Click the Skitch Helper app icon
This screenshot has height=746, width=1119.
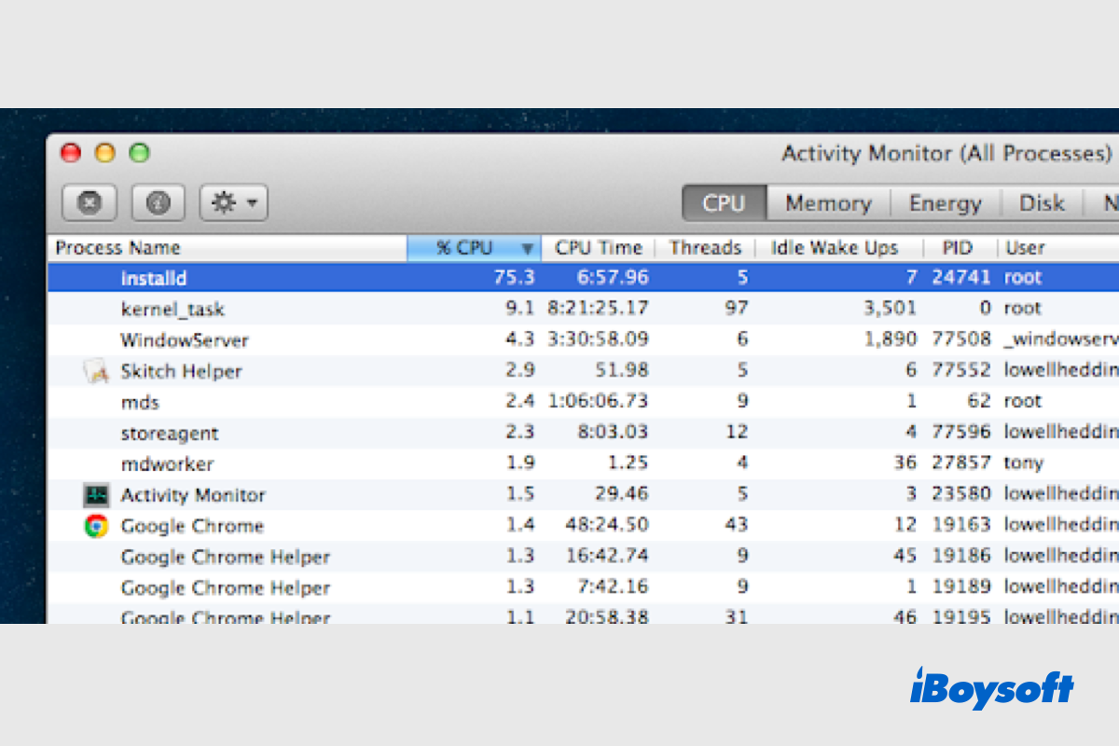[97, 371]
